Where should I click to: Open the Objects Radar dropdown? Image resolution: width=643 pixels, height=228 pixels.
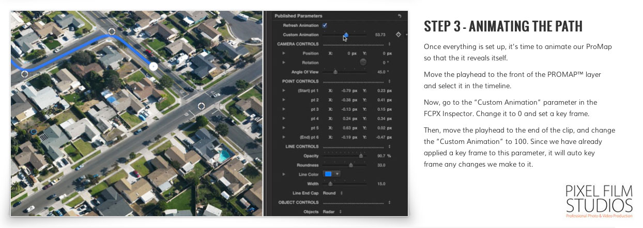(x=331, y=211)
